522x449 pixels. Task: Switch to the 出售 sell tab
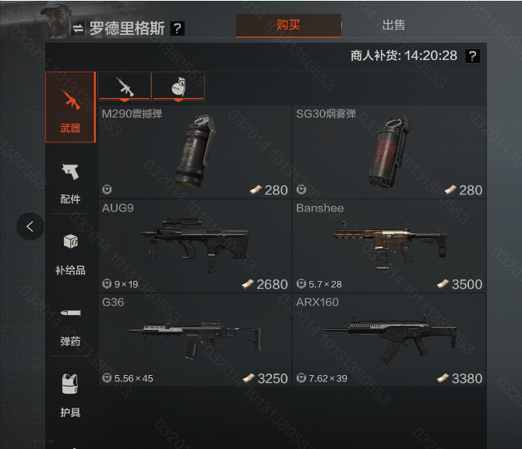click(393, 25)
